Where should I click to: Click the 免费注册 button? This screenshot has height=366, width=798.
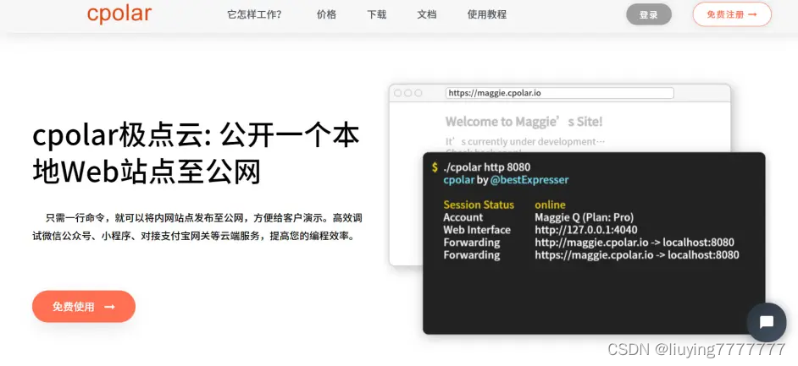tap(732, 14)
